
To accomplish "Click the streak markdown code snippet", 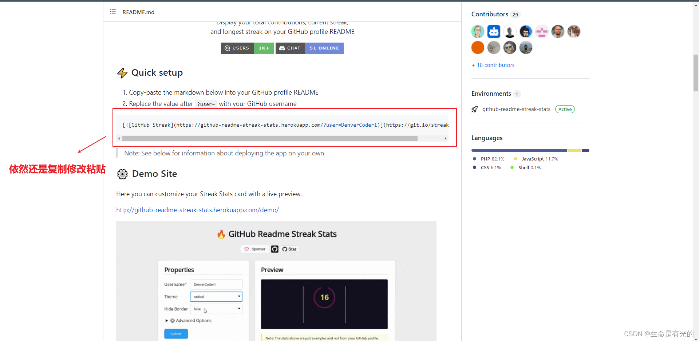I will pos(285,125).
